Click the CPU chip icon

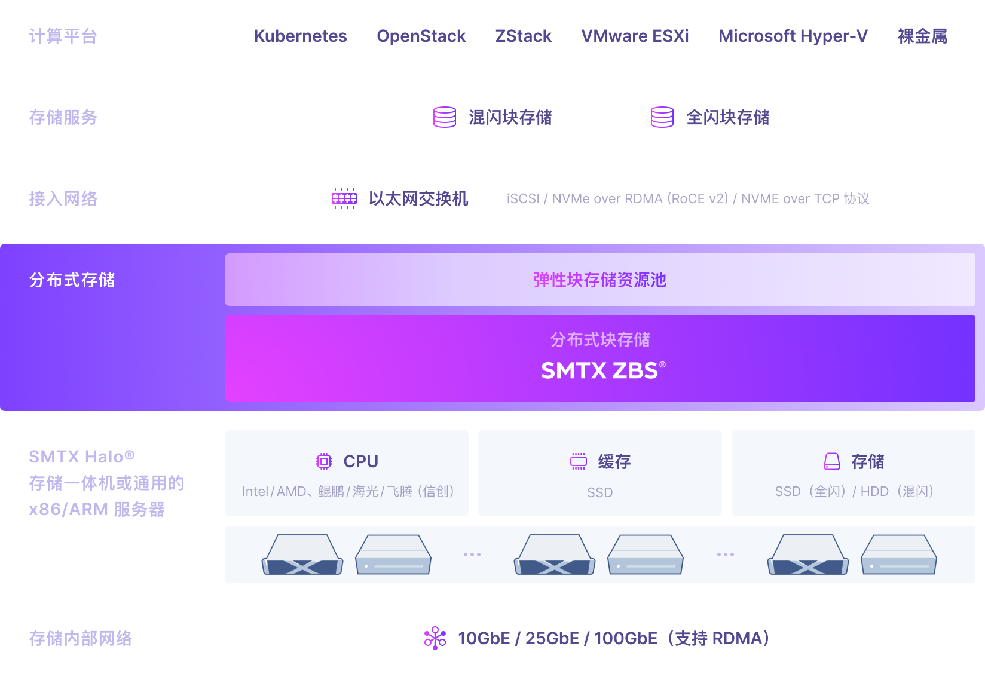point(324,461)
